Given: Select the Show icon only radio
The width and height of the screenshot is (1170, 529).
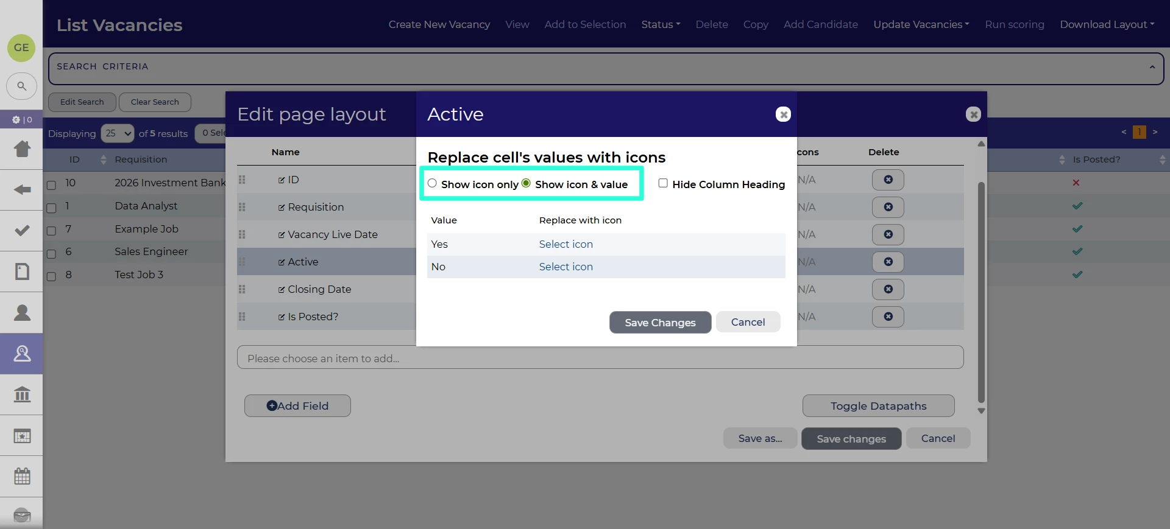Looking at the screenshot, I should point(432,183).
